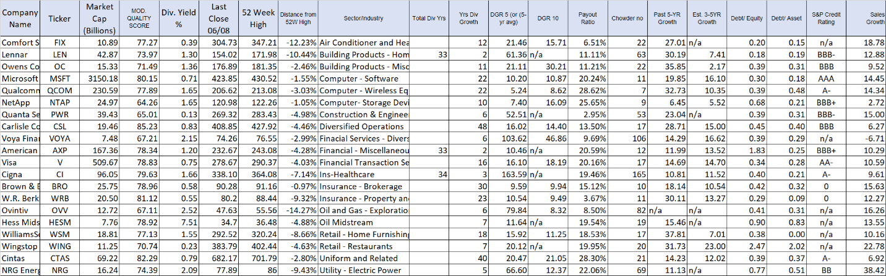Click the Distance from 52W High header
This screenshot has width=886, height=276.
coord(298,19)
